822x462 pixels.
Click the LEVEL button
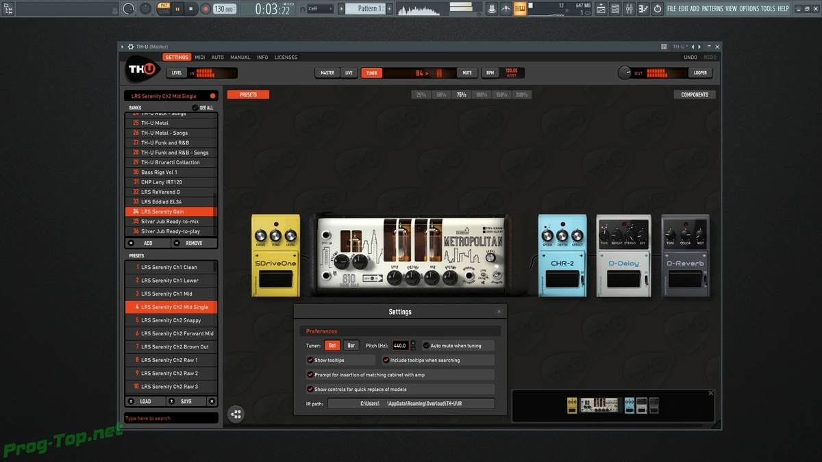177,73
